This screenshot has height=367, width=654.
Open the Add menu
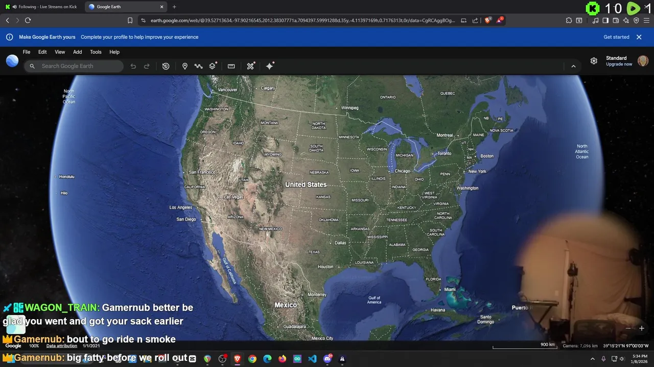tap(77, 52)
